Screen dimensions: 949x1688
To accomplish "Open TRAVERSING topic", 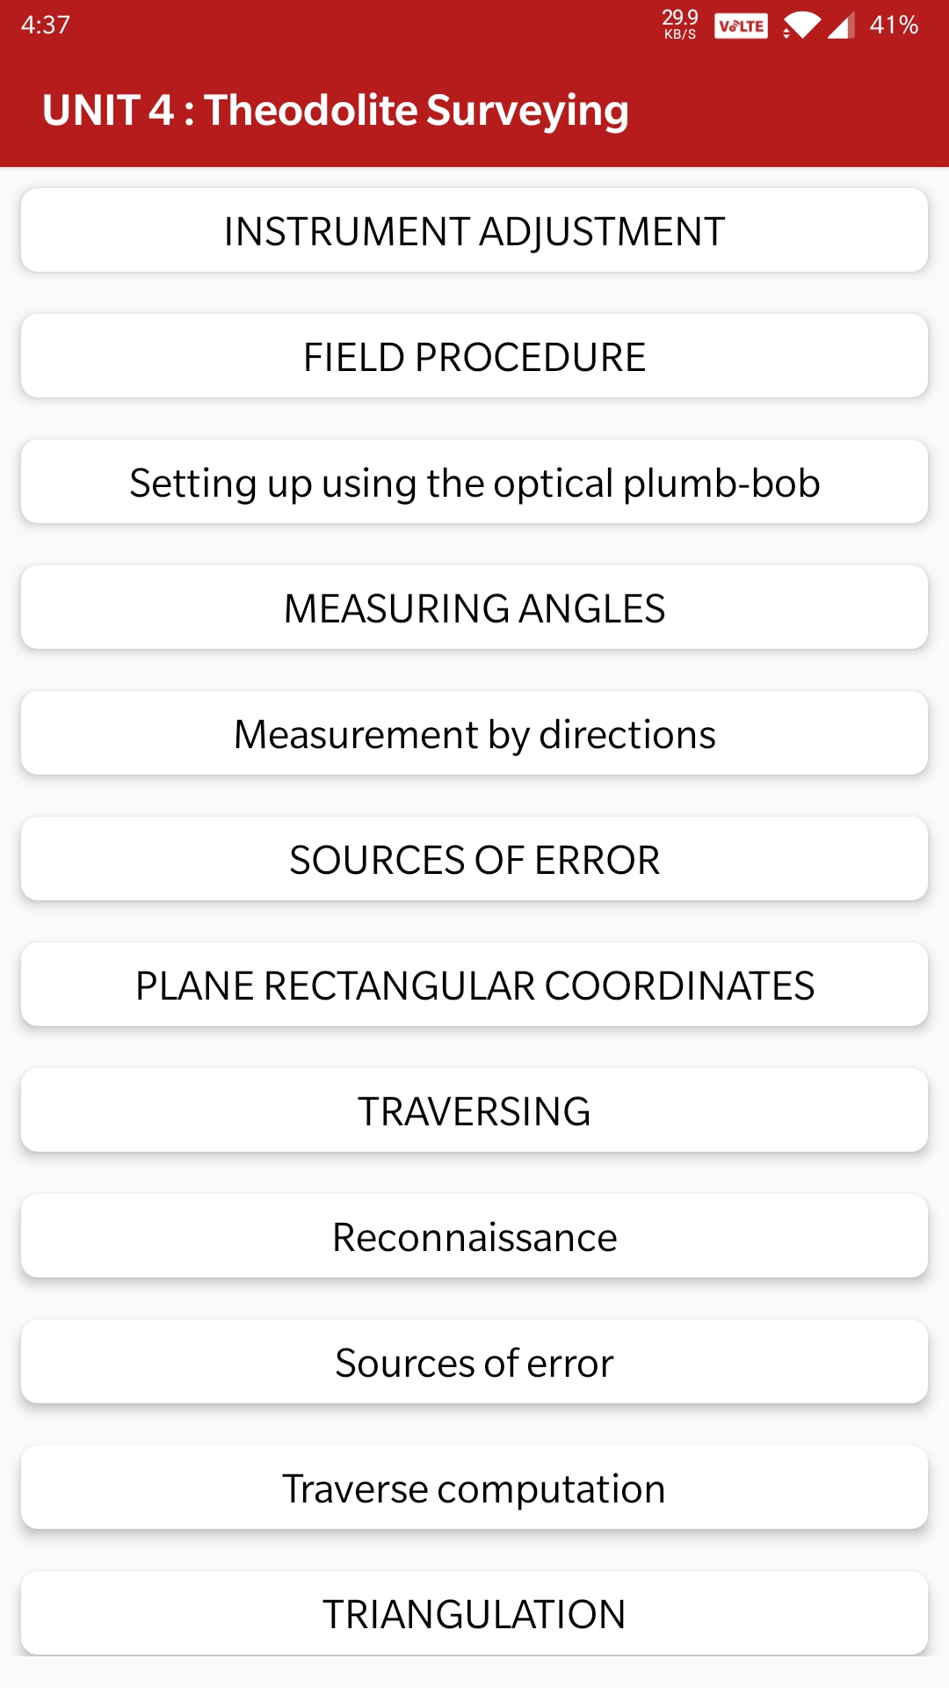I will point(474,1110).
